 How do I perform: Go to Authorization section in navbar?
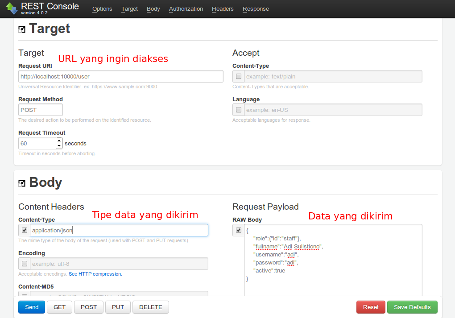point(186,9)
